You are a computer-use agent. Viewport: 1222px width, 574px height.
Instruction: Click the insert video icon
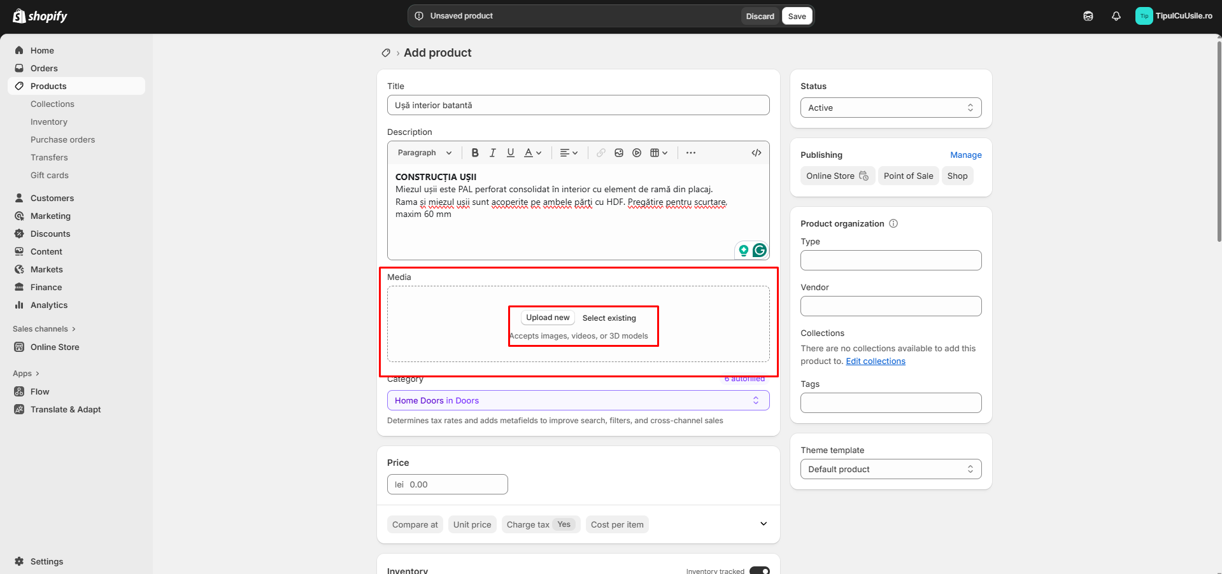pos(637,153)
